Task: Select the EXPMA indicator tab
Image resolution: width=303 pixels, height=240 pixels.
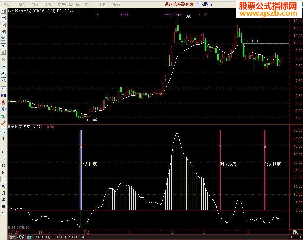Action: [73, 237]
